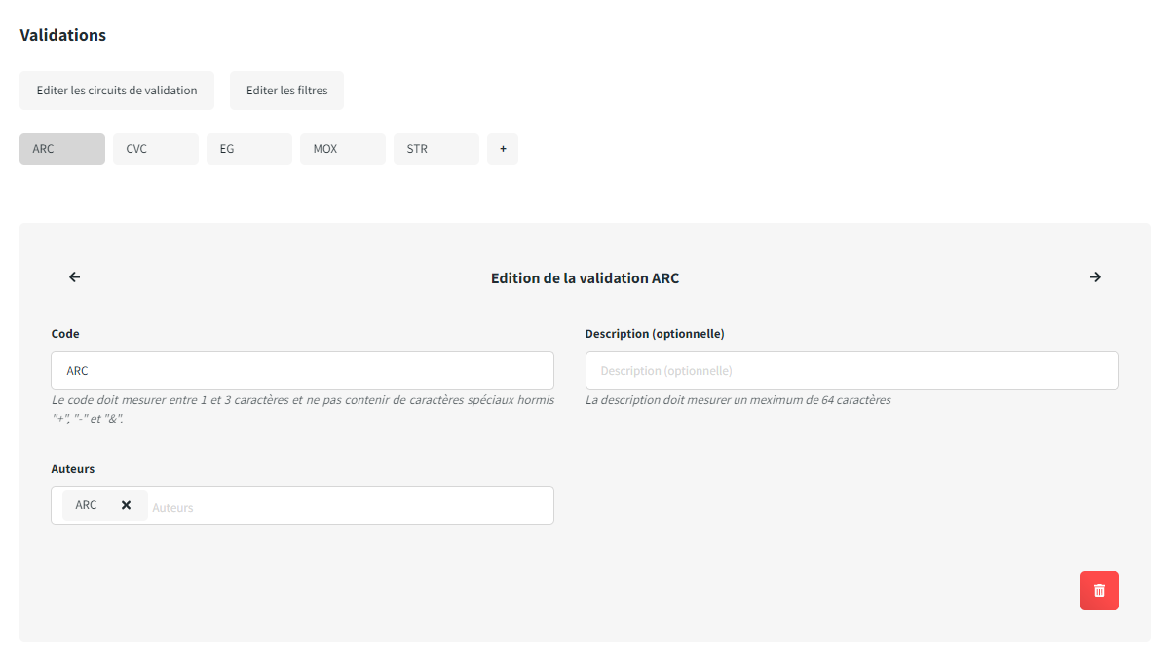Screen dimensions: 1173x662
Task: Click the Edition de la validation ARC title
Action: pos(585,278)
